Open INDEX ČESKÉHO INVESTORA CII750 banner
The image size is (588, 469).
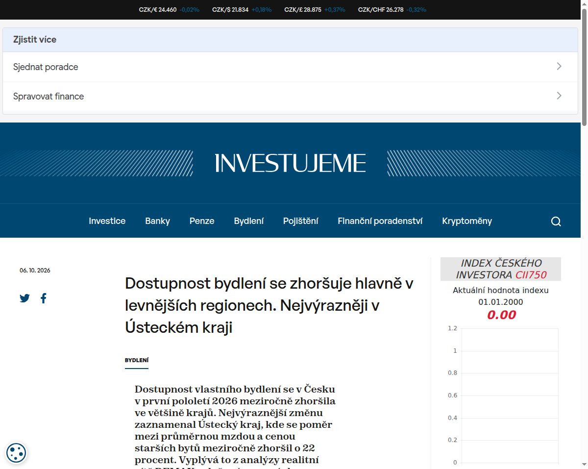[501, 269]
